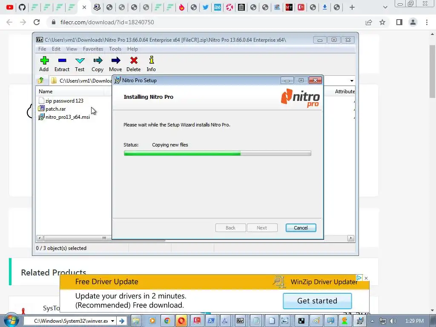This screenshot has height=327, width=436.
Task: Open the View menu in 7-Zip
Action: [72, 49]
